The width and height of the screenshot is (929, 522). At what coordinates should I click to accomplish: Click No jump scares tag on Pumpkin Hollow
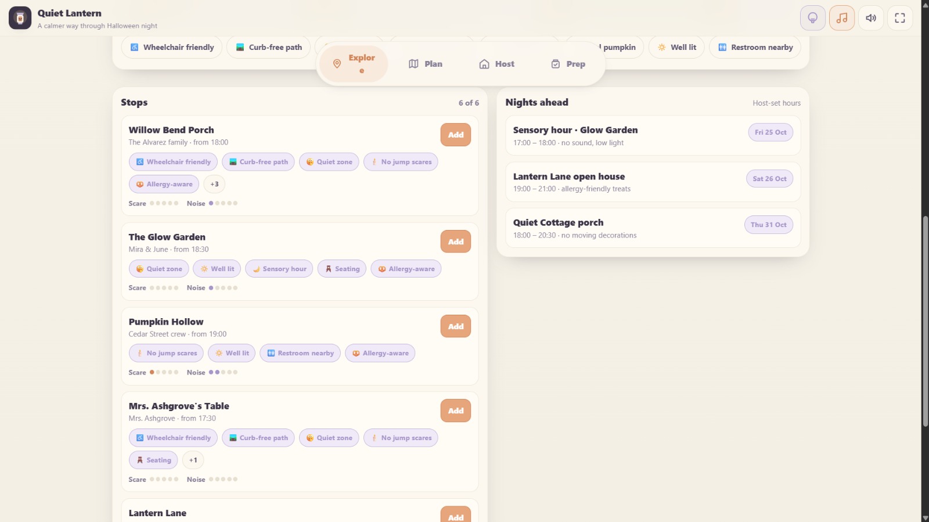click(x=166, y=353)
